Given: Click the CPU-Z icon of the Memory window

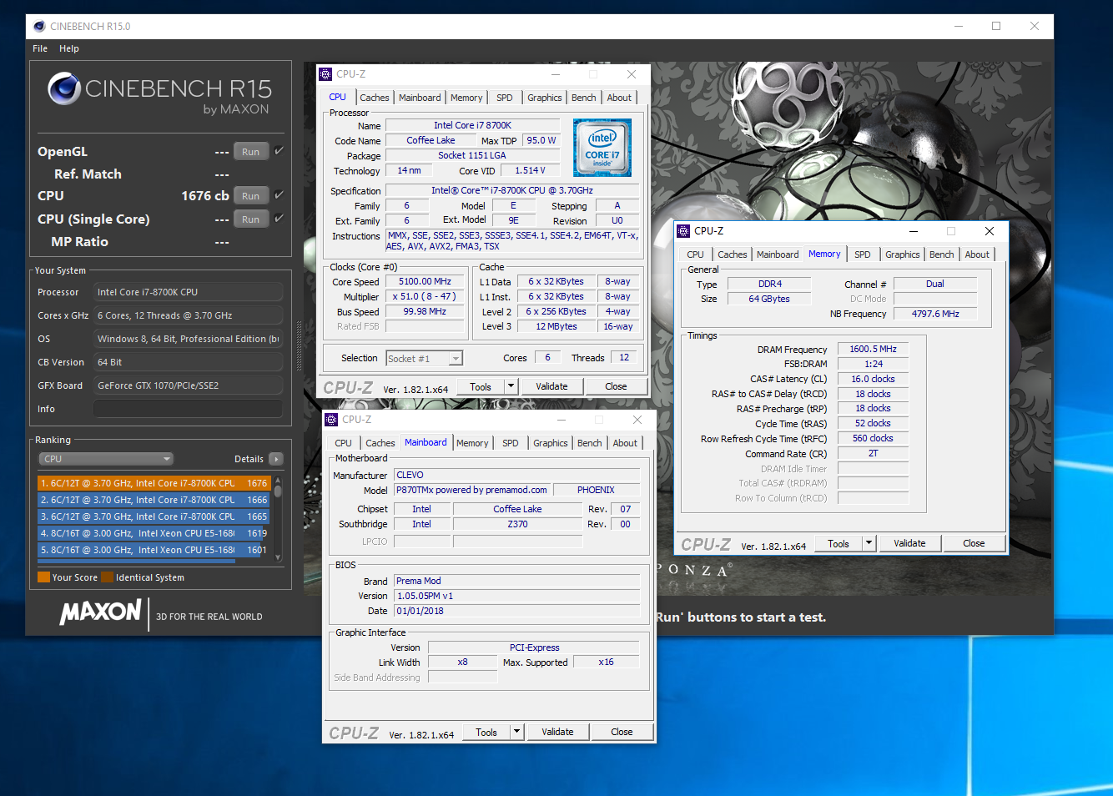Looking at the screenshot, I should [684, 231].
